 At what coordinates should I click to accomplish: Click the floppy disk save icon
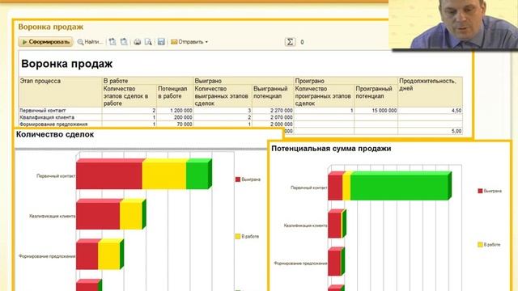pos(161,42)
